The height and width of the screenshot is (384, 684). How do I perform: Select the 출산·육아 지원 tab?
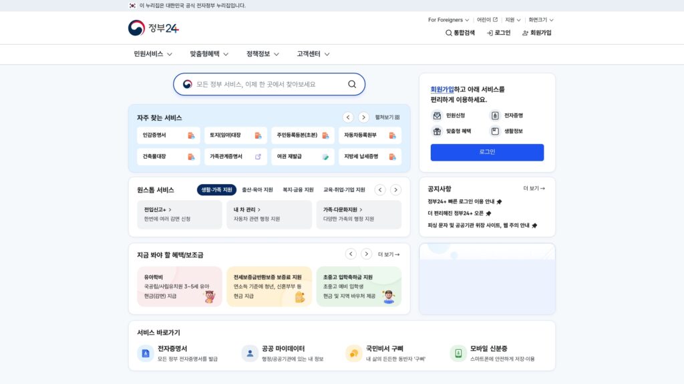pyautogui.click(x=257, y=190)
